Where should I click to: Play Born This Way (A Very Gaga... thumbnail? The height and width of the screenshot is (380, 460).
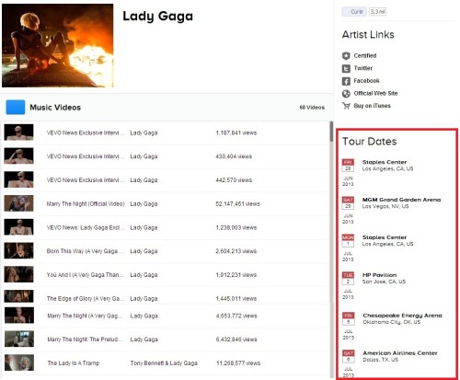[18, 250]
